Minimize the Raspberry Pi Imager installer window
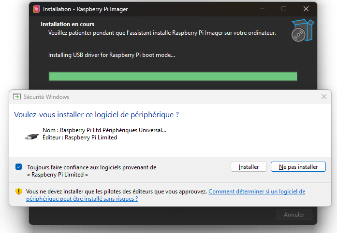The width and height of the screenshot is (337, 233). click(262, 9)
